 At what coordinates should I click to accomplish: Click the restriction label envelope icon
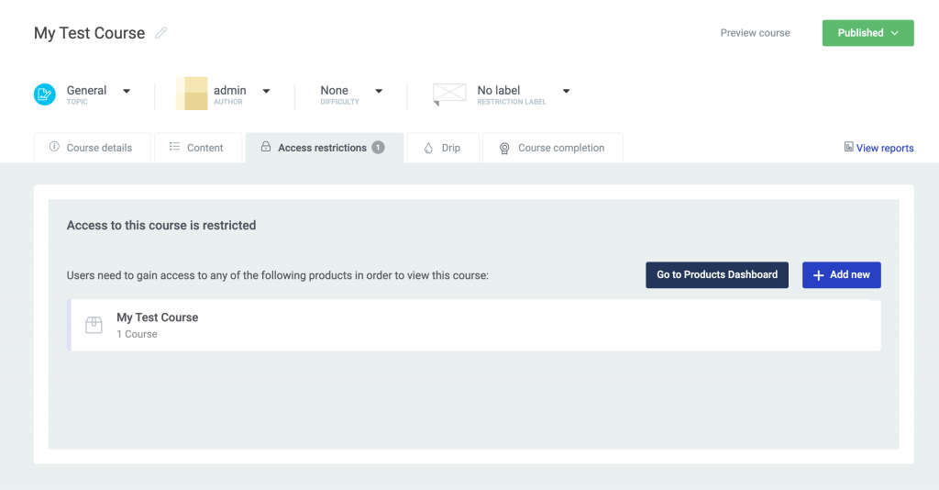(449, 94)
